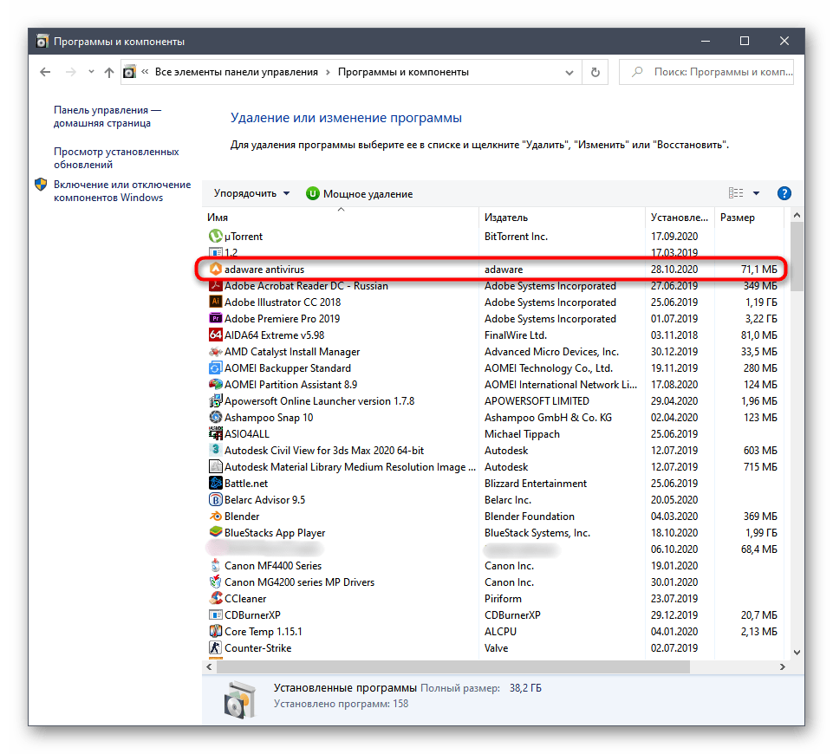Select the Autodesk Material Library row
833x754 pixels.
click(x=492, y=467)
